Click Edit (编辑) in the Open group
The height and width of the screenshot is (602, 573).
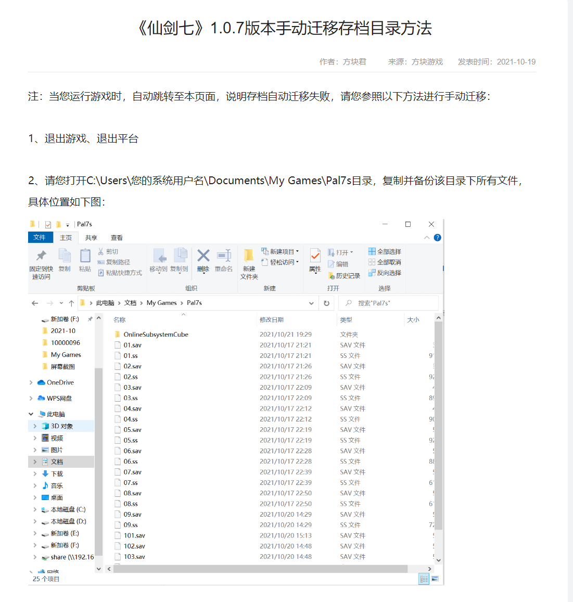point(338,264)
